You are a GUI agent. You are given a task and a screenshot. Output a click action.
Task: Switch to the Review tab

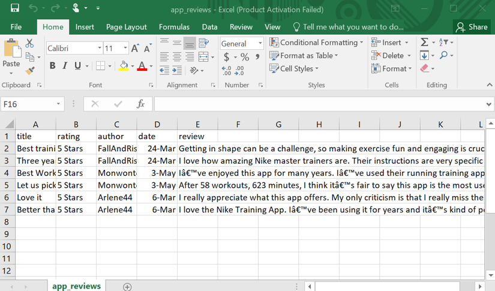tap(241, 27)
